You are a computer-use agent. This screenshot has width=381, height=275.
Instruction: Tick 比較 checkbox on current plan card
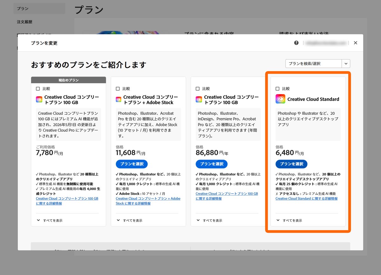pyautogui.click(x=38, y=89)
